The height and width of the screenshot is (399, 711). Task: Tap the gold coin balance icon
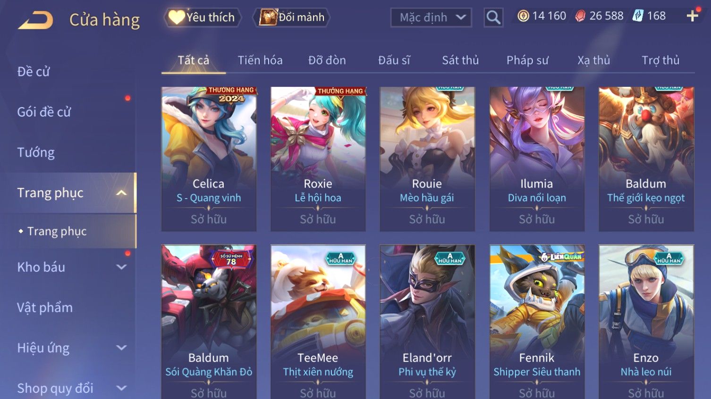[x=523, y=16]
